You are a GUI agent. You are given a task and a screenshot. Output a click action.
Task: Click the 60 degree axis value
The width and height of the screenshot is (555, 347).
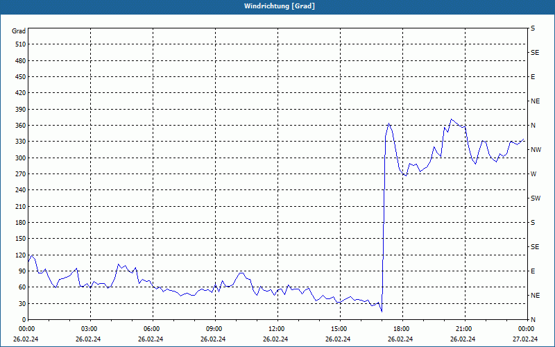(x=22, y=287)
